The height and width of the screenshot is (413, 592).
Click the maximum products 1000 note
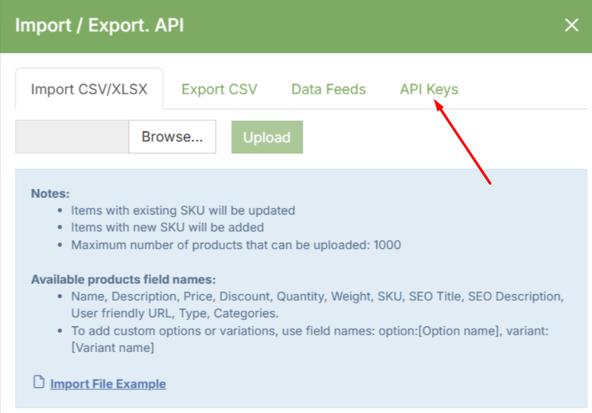(x=236, y=245)
